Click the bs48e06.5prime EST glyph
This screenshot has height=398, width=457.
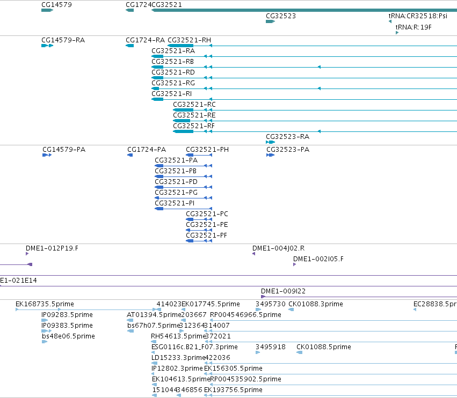pyautogui.click(x=45, y=342)
